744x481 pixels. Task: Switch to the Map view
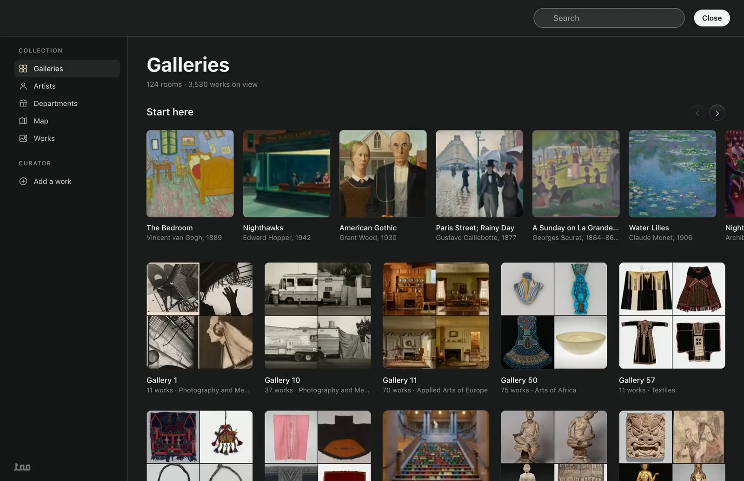[x=67, y=121]
